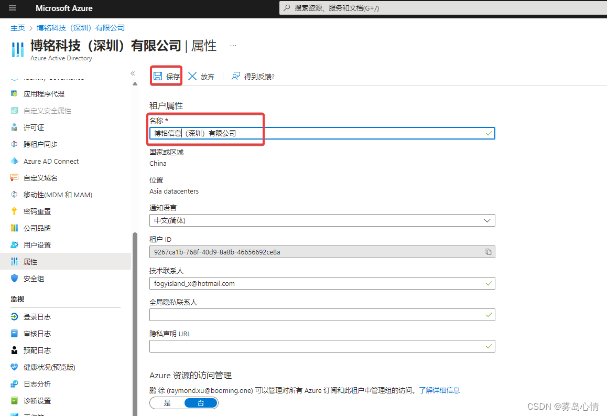Click the Azure AD Connect diamond icon
607x416 pixels.
(14, 161)
